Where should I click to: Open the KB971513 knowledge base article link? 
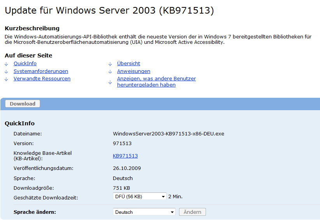click(125, 156)
